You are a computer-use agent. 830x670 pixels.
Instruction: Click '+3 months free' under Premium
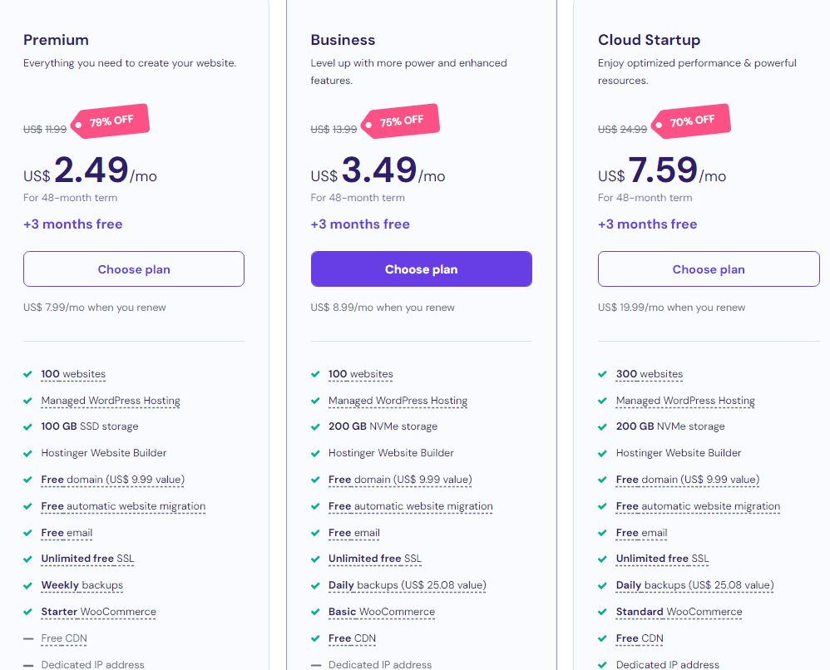(73, 224)
